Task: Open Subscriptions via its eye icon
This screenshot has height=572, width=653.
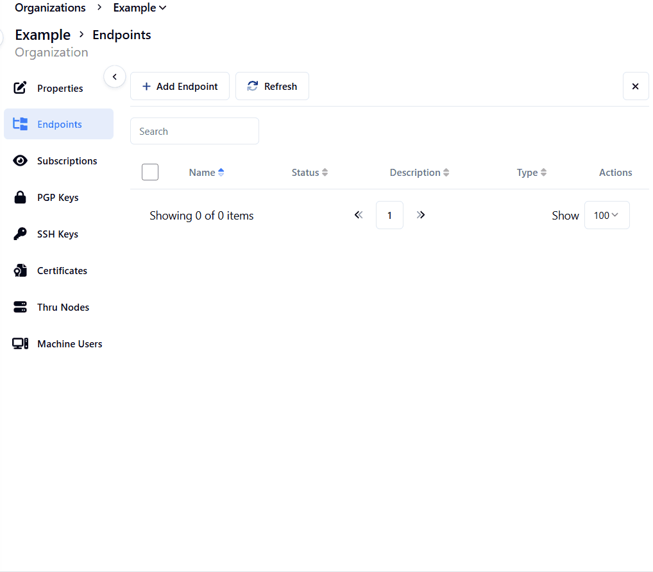Action: click(x=20, y=160)
